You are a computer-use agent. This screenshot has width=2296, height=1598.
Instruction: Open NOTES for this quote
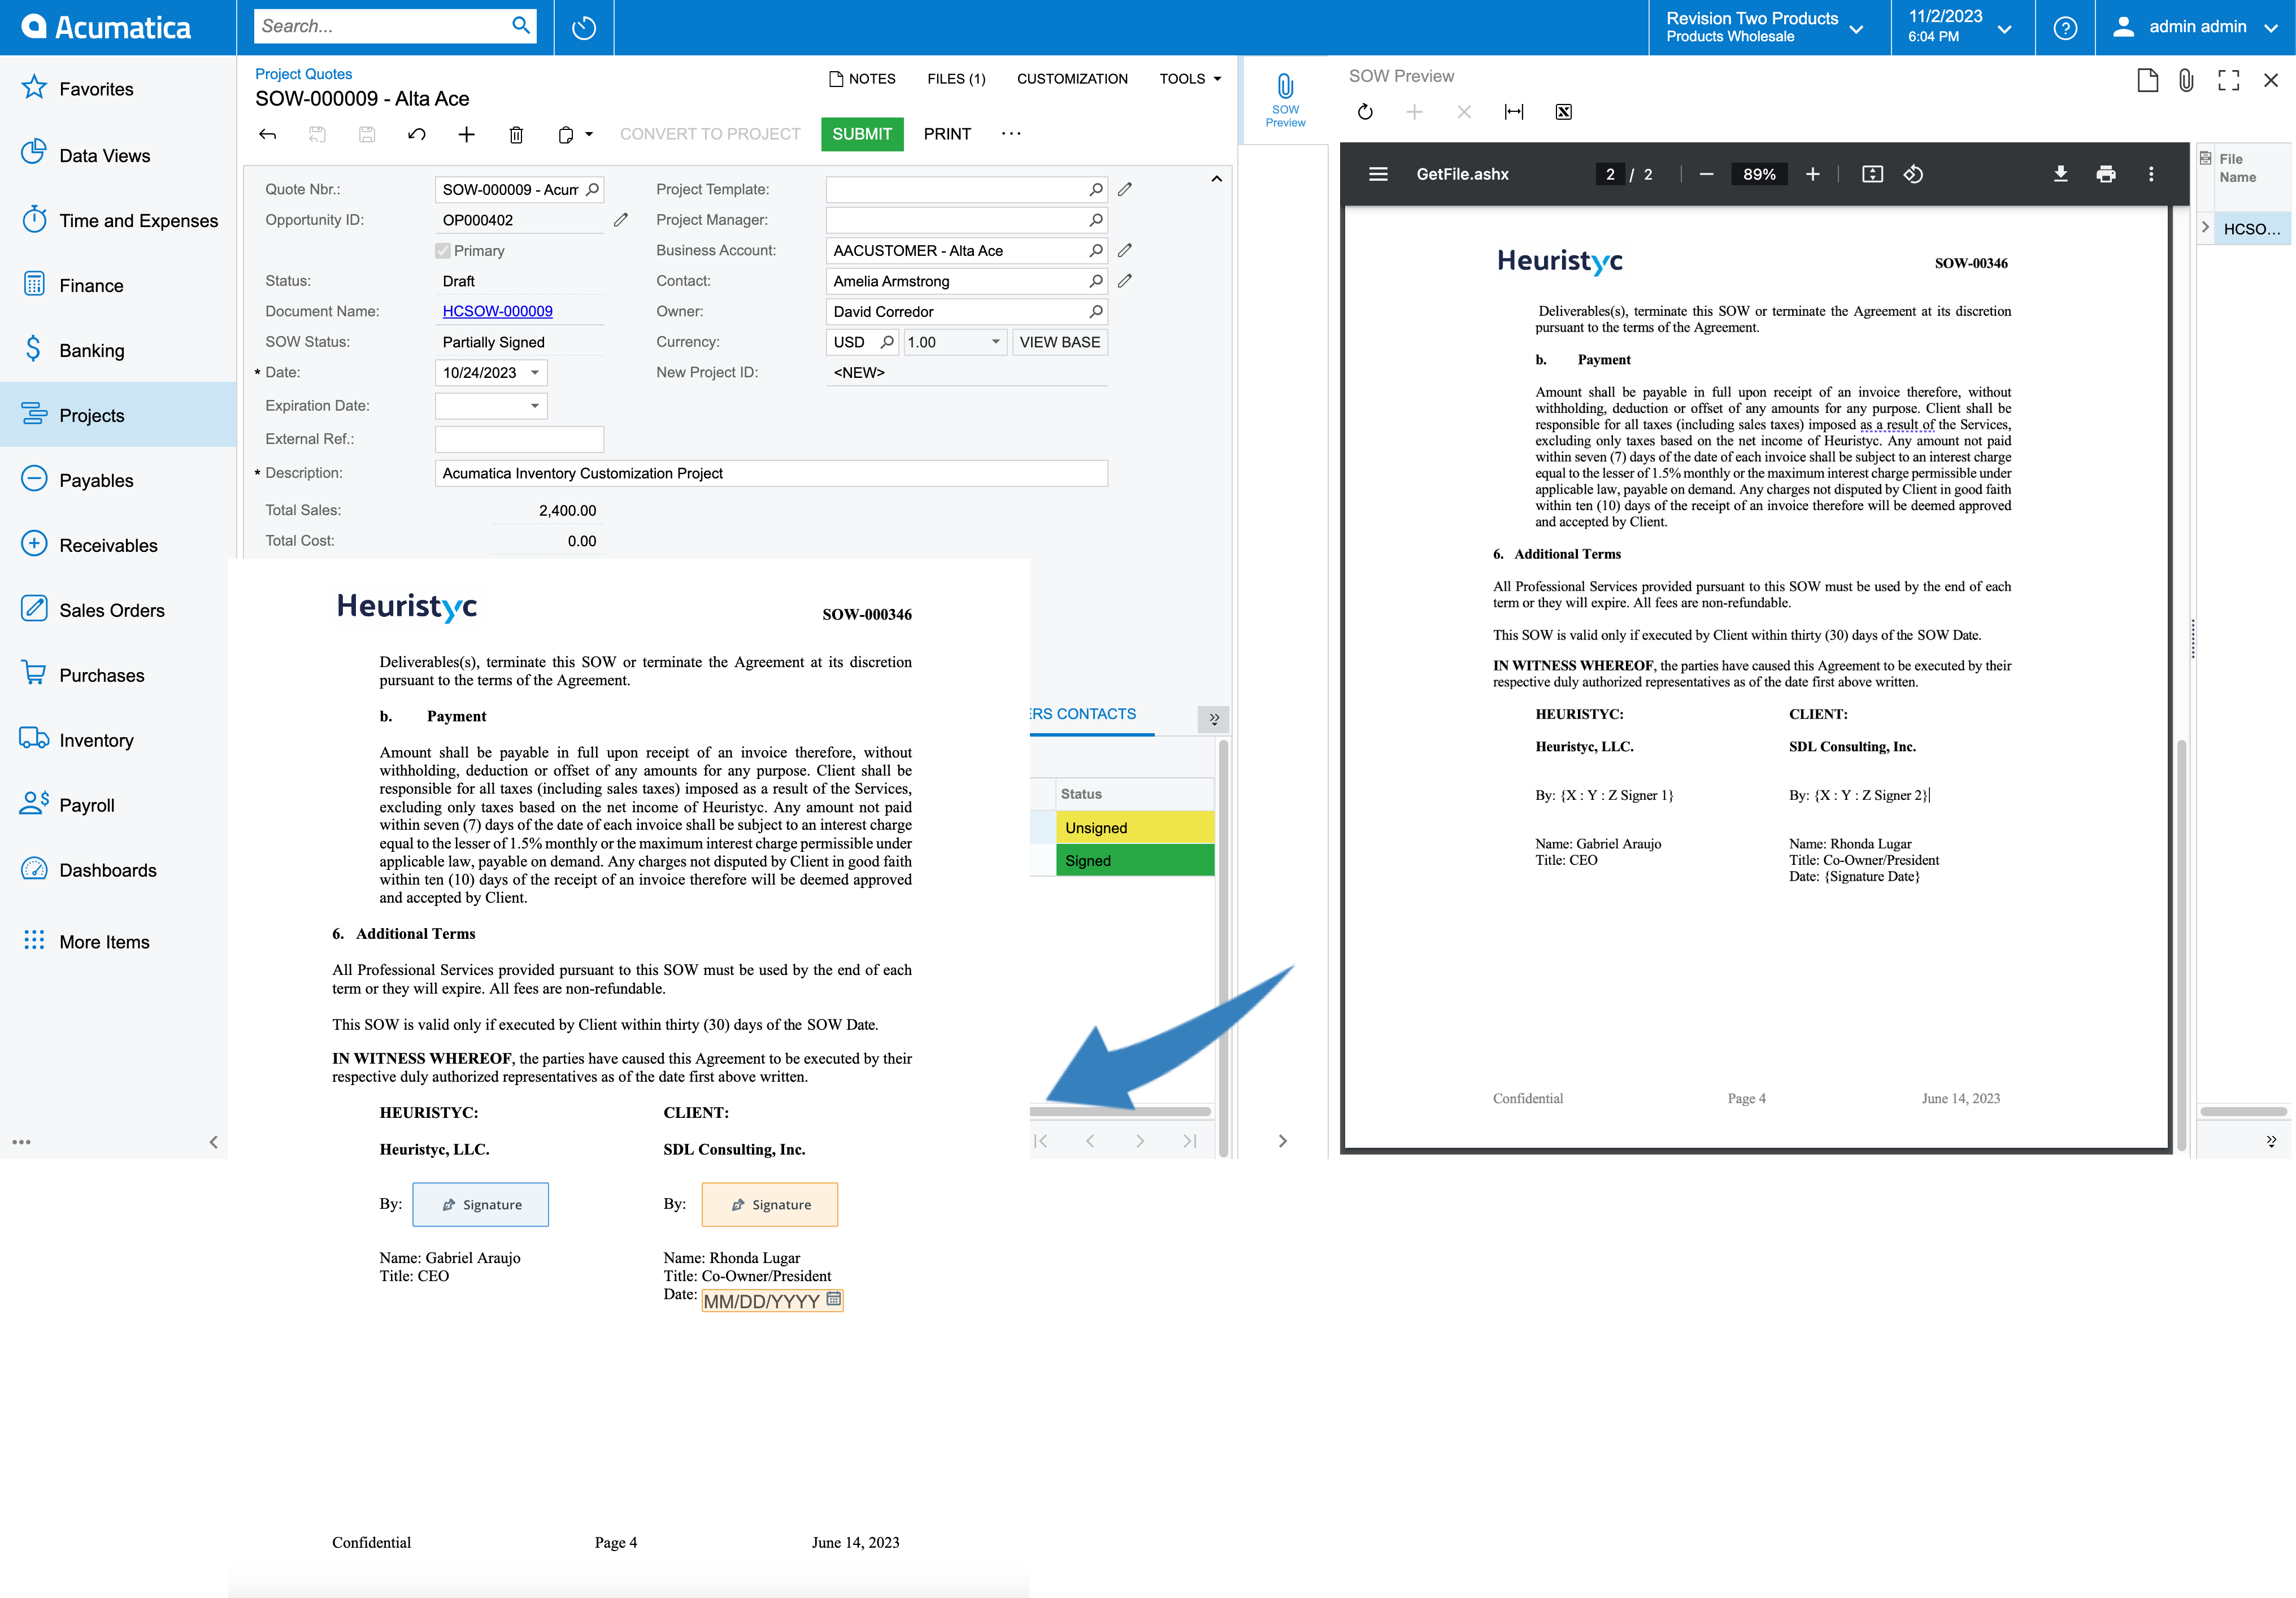point(862,78)
